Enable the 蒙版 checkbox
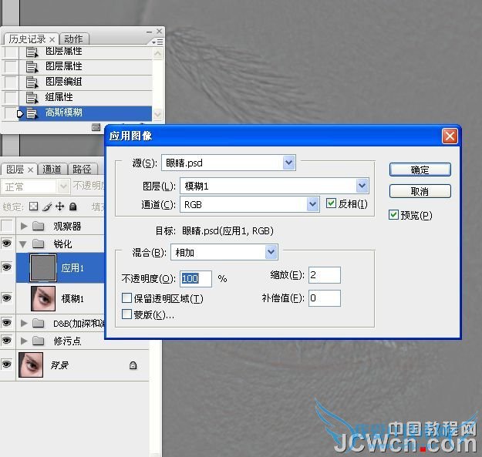 coord(126,314)
